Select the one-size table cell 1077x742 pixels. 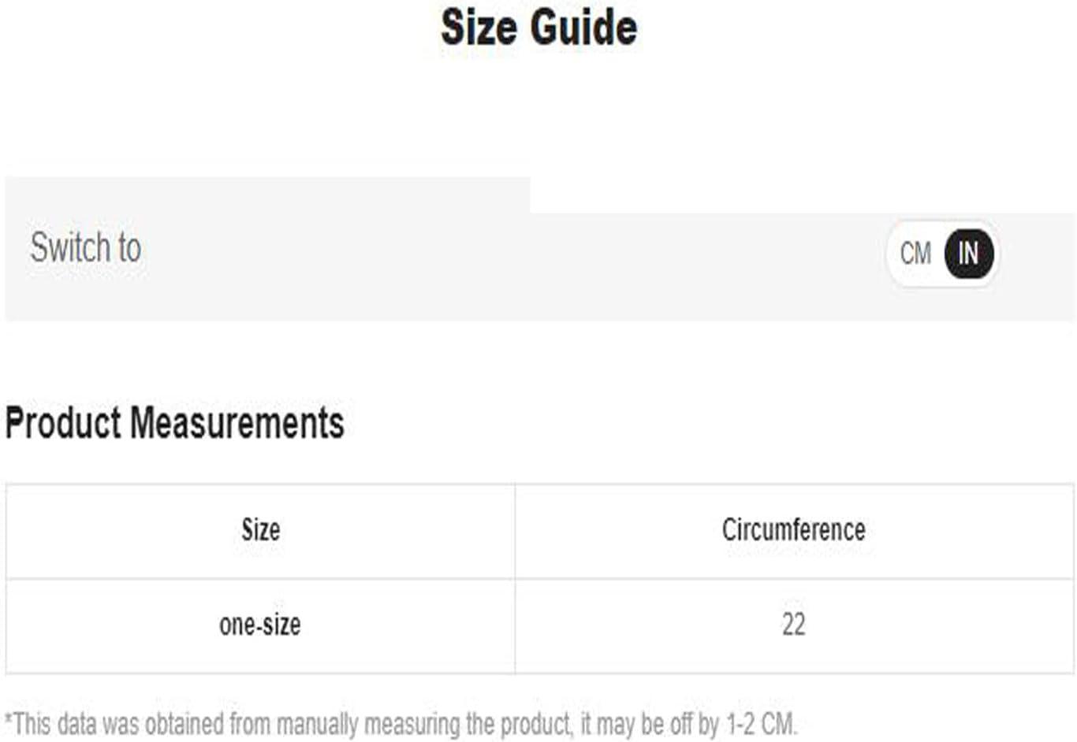coord(260,625)
